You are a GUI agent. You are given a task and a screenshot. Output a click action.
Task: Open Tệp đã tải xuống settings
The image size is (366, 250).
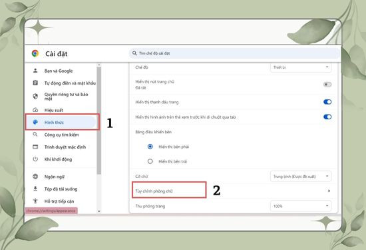[61, 189]
